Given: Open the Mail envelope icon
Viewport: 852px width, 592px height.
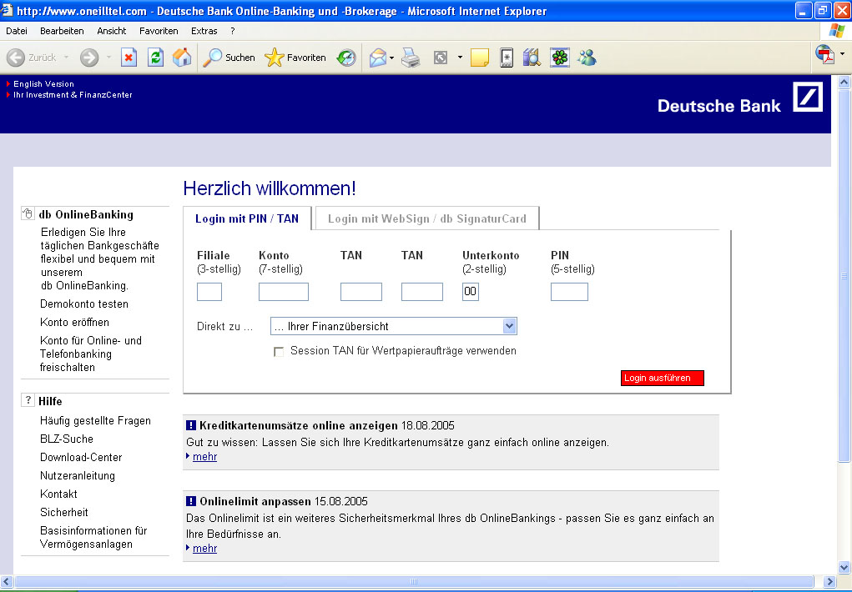Looking at the screenshot, I should [x=378, y=57].
